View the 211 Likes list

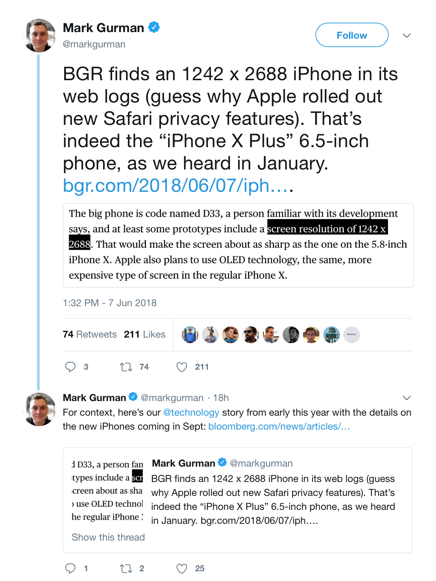tap(145, 334)
